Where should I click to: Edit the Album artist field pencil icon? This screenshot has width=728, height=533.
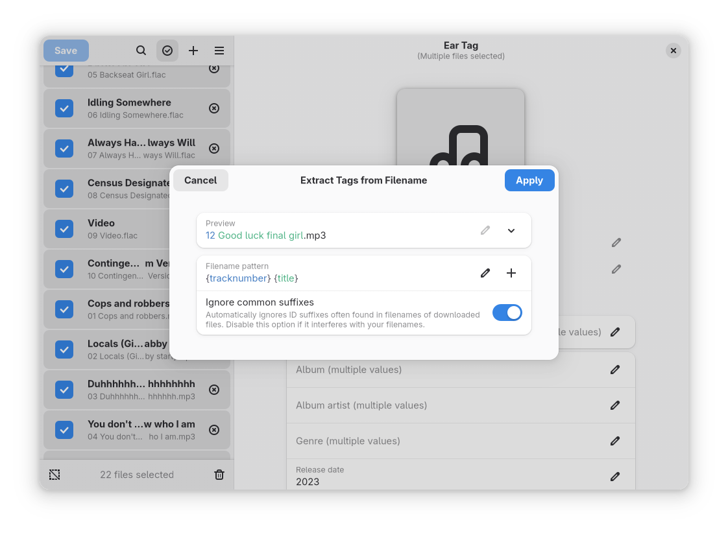[x=615, y=405]
